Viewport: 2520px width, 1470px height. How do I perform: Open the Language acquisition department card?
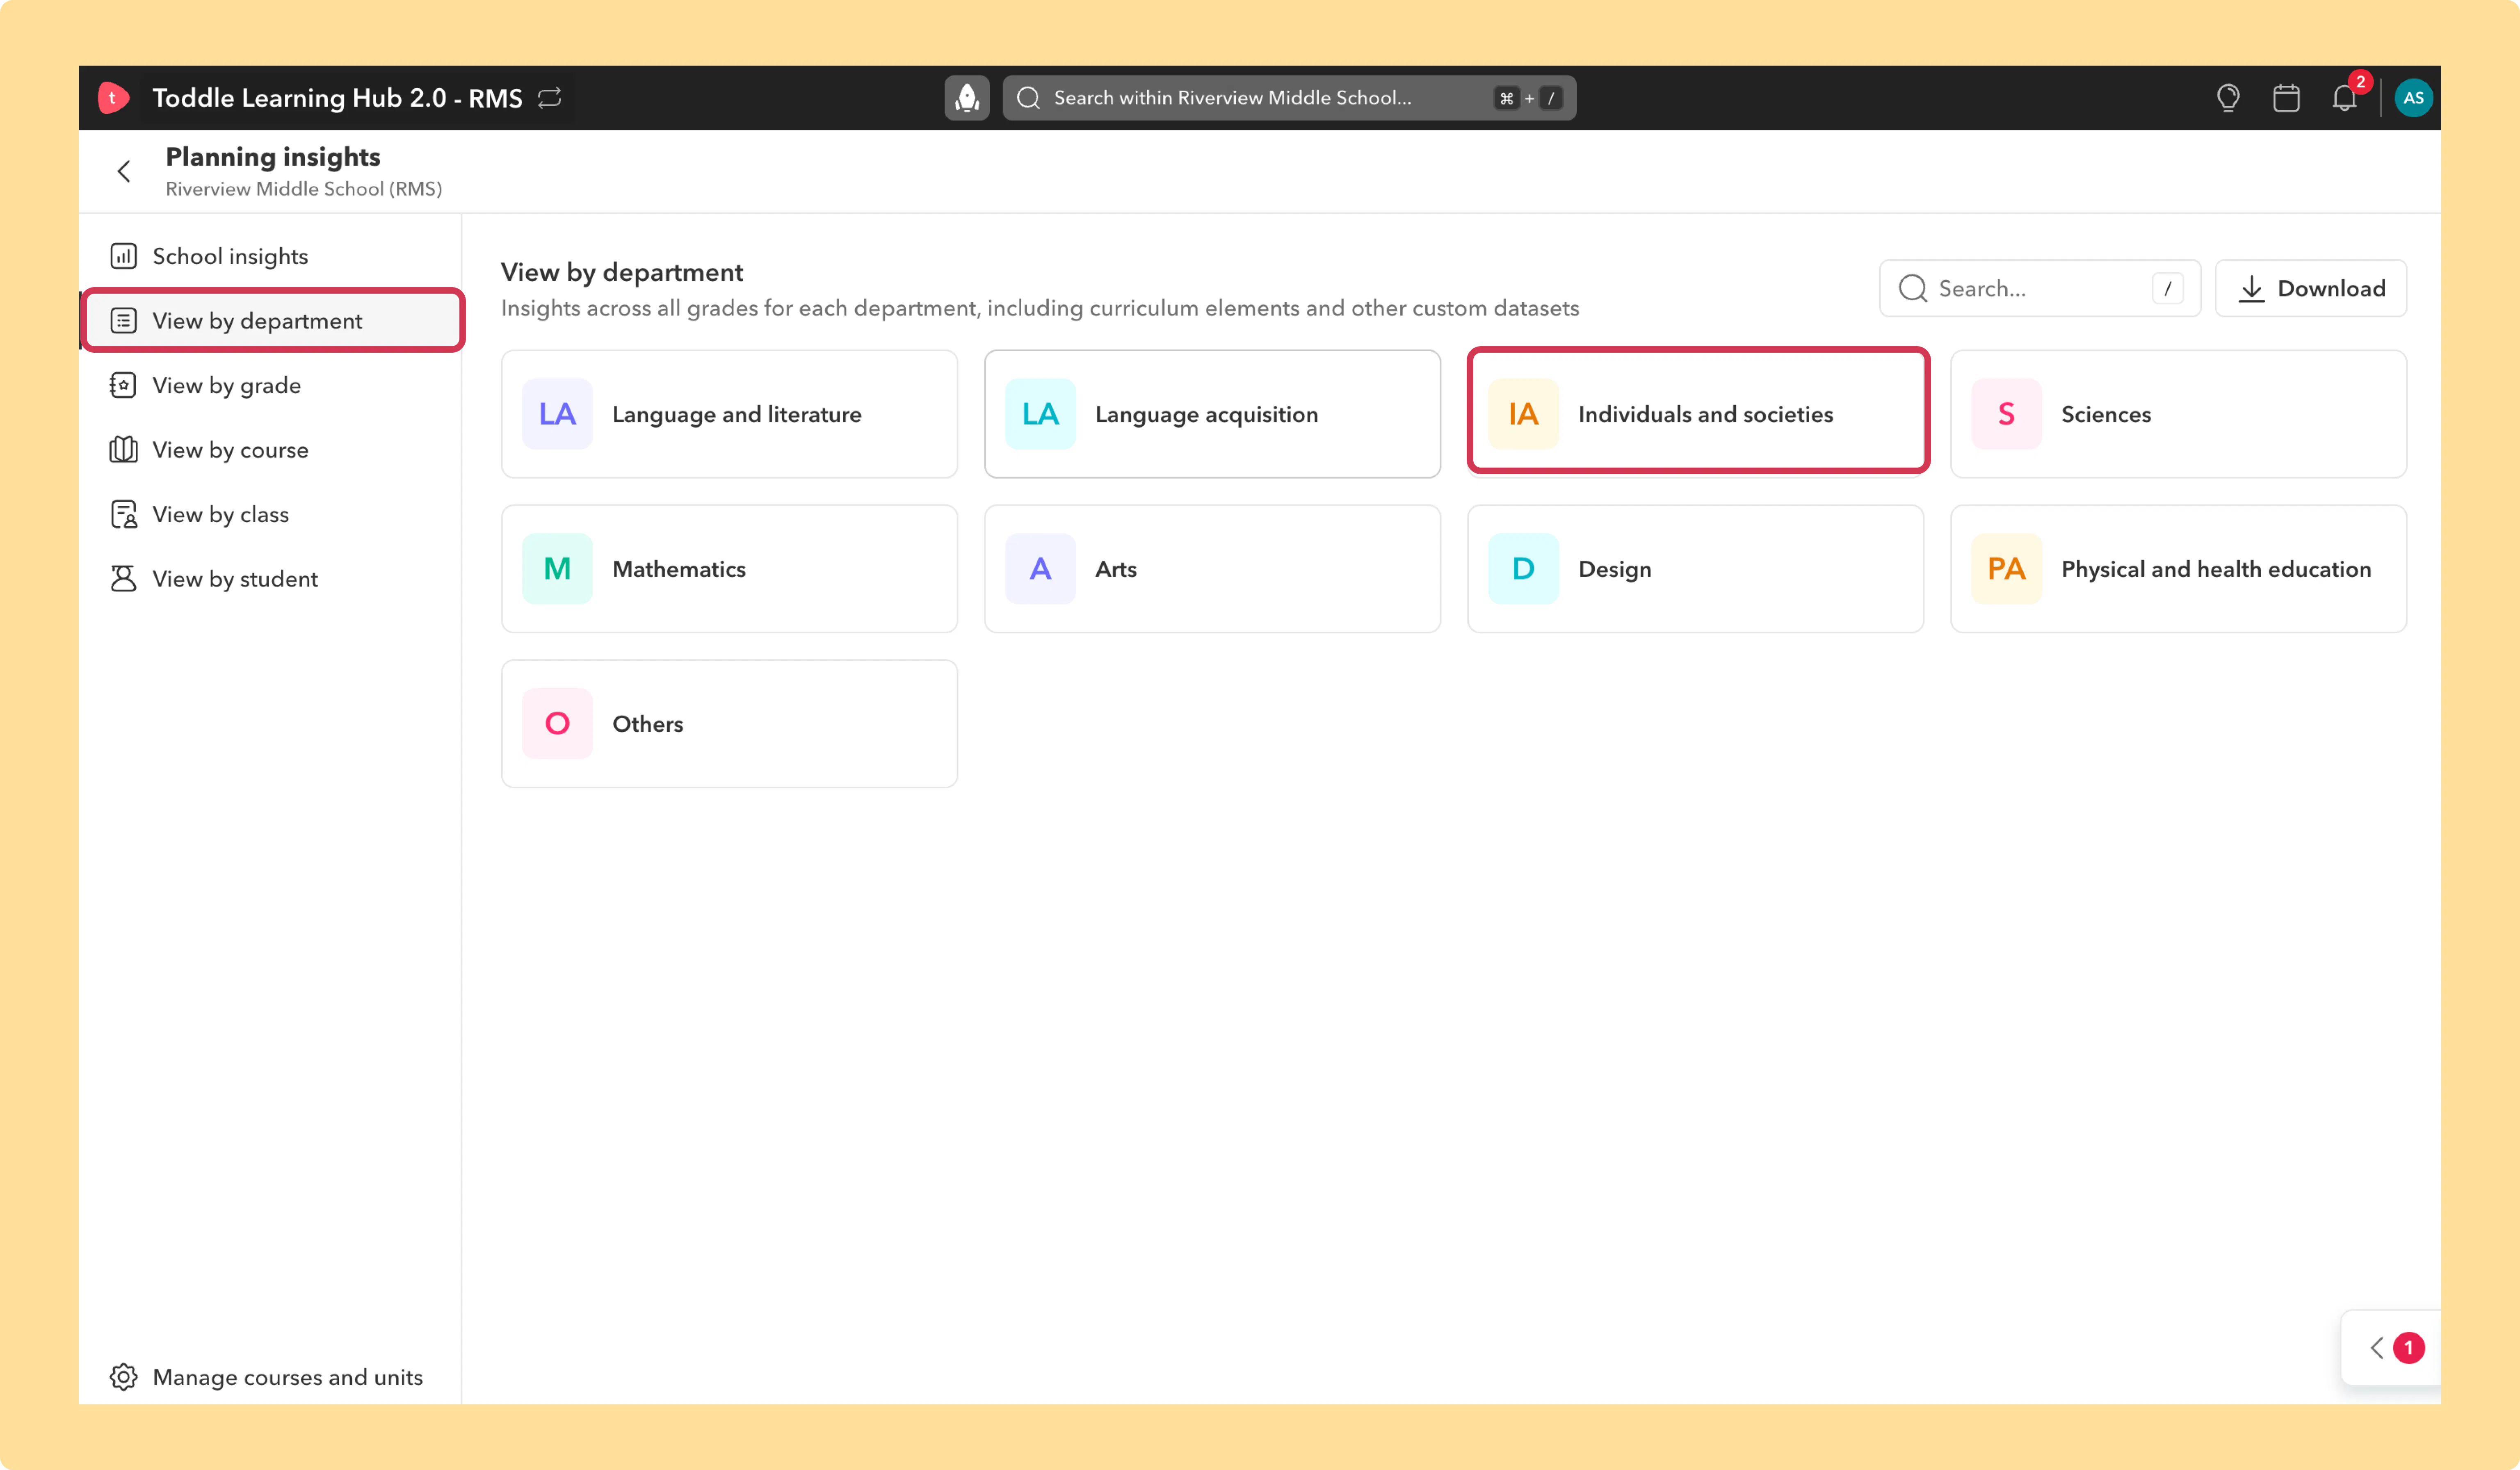point(1212,414)
